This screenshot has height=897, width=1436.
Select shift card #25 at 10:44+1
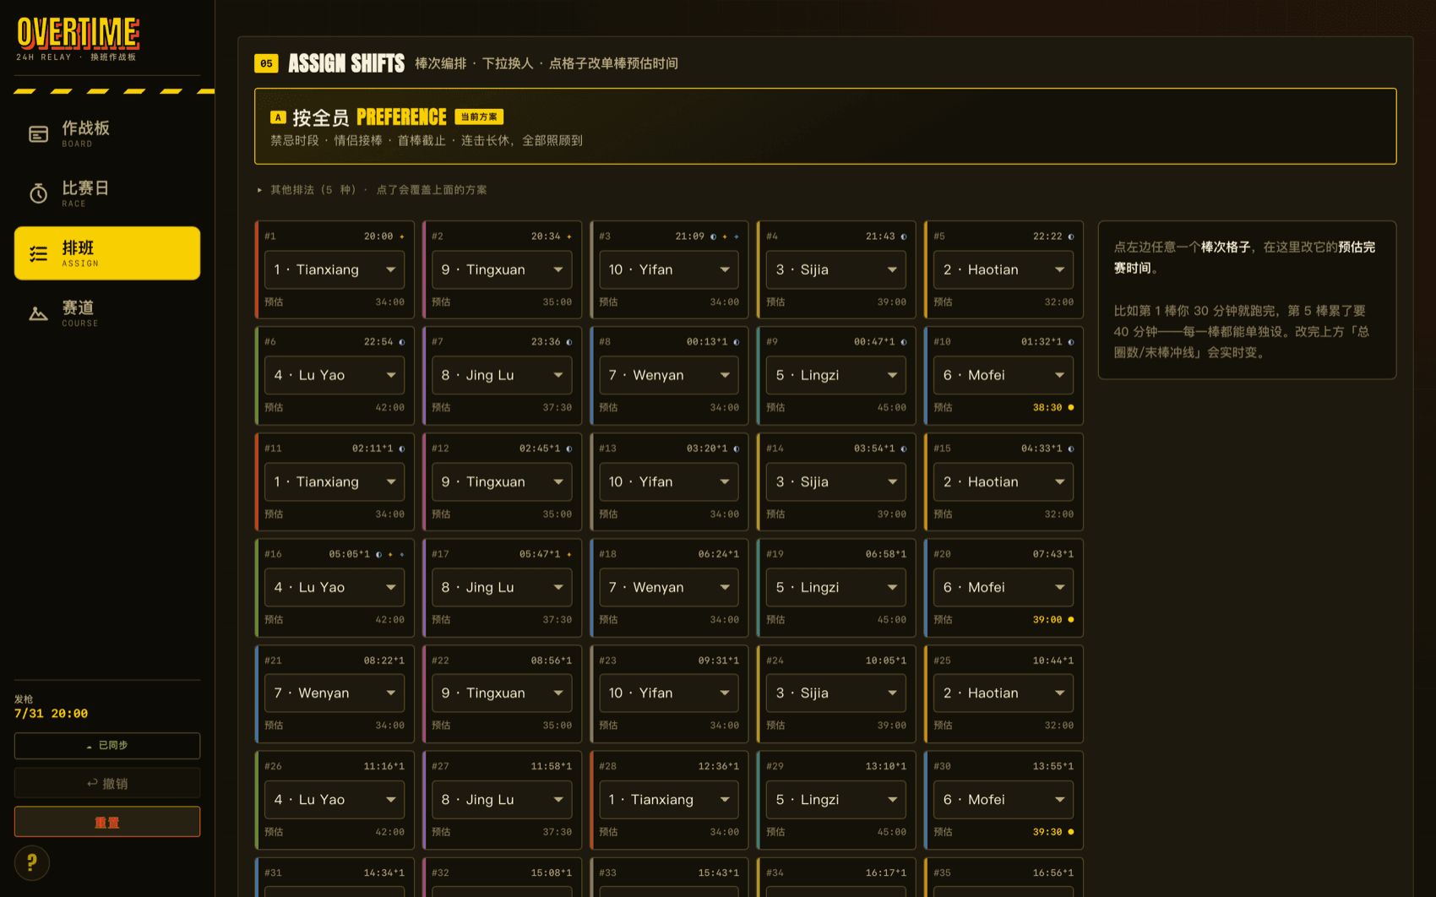[x=1004, y=693]
